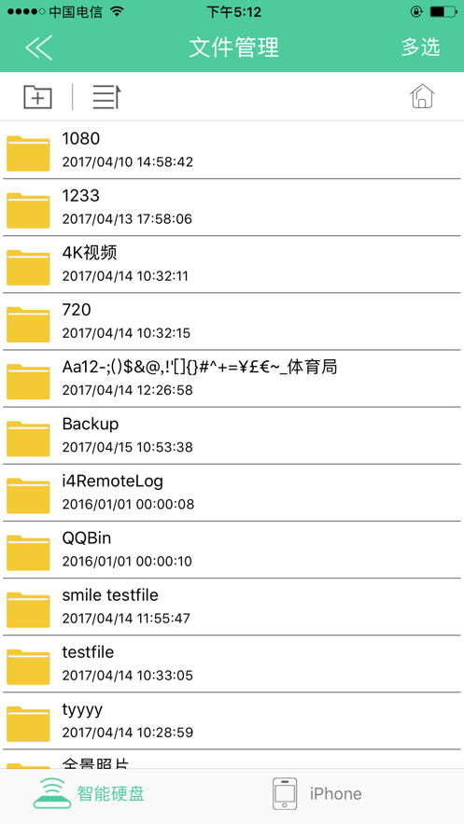Image resolution: width=464 pixels, height=824 pixels.
Task: Open the testfile folder dated 10:33:05
Action: 232,663
